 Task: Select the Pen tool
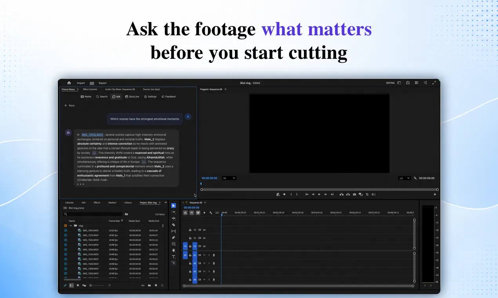click(x=174, y=238)
